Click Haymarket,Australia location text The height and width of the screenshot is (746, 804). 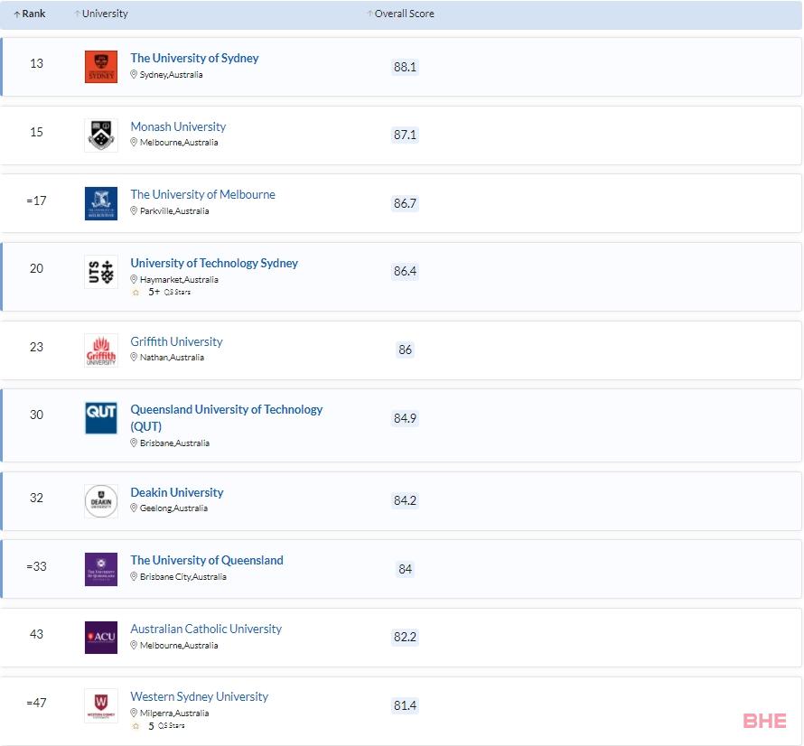(179, 279)
